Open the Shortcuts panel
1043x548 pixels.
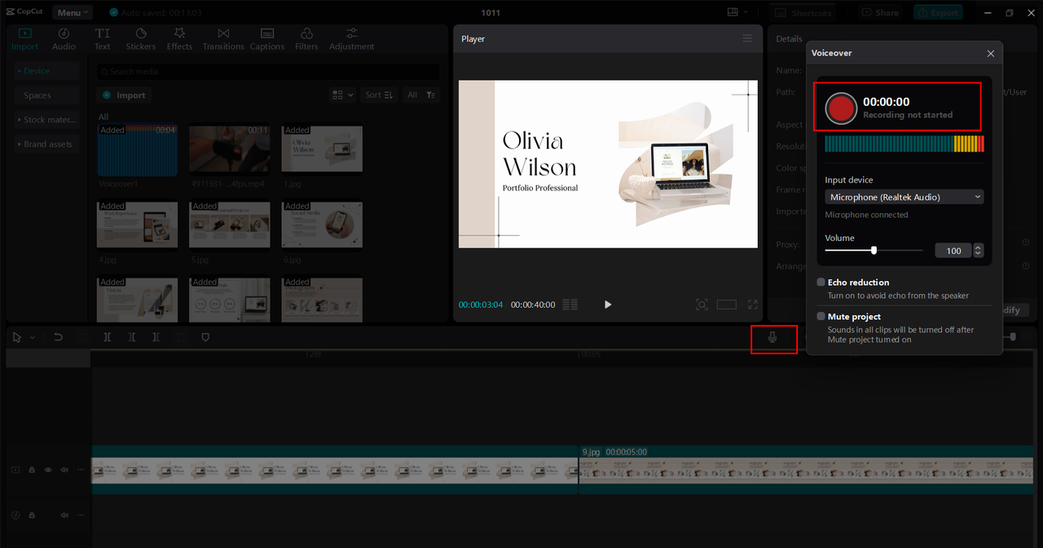tap(803, 12)
